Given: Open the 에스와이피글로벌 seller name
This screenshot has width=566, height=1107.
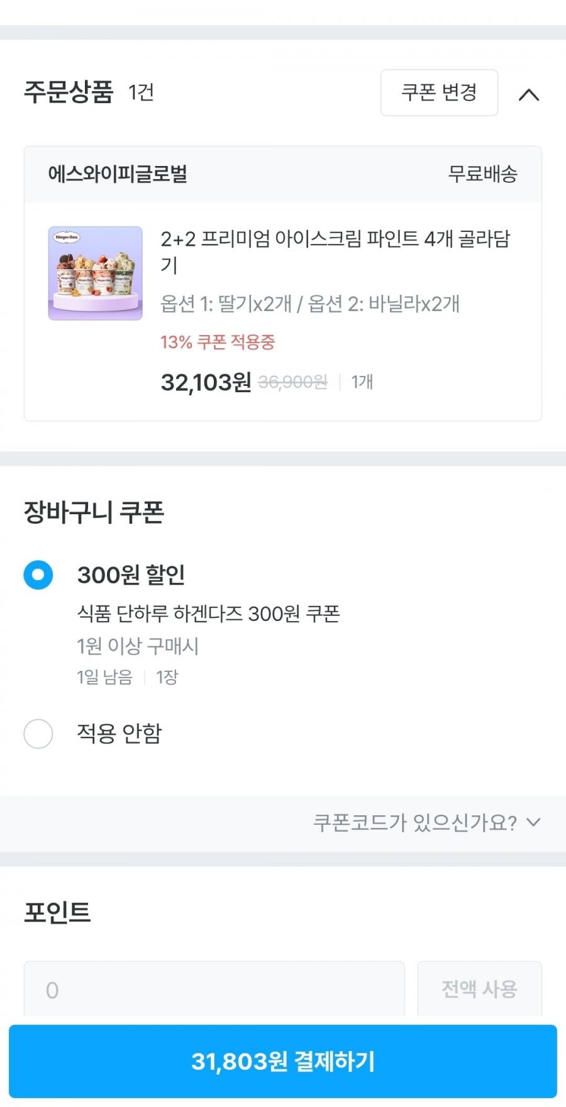Looking at the screenshot, I should coord(118,174).
